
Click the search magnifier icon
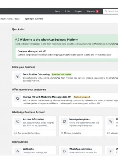106,11
